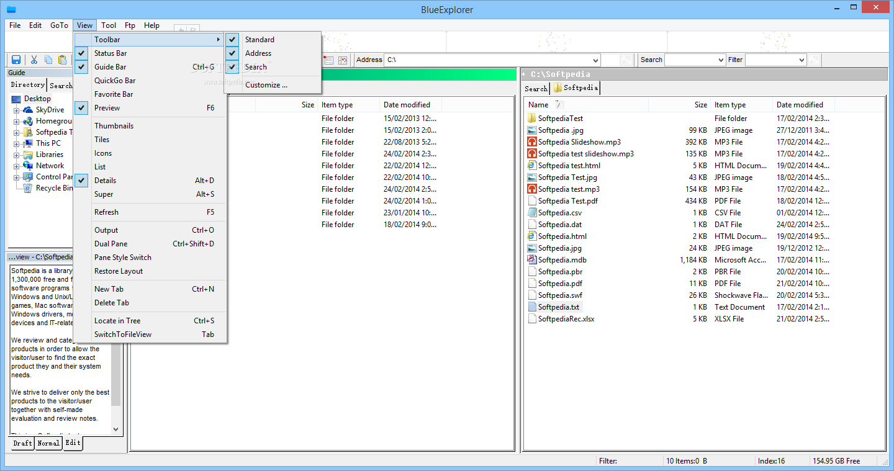Click the Save toolbar icon
Viewport: 894px width, 471px height.
(16, 60)
